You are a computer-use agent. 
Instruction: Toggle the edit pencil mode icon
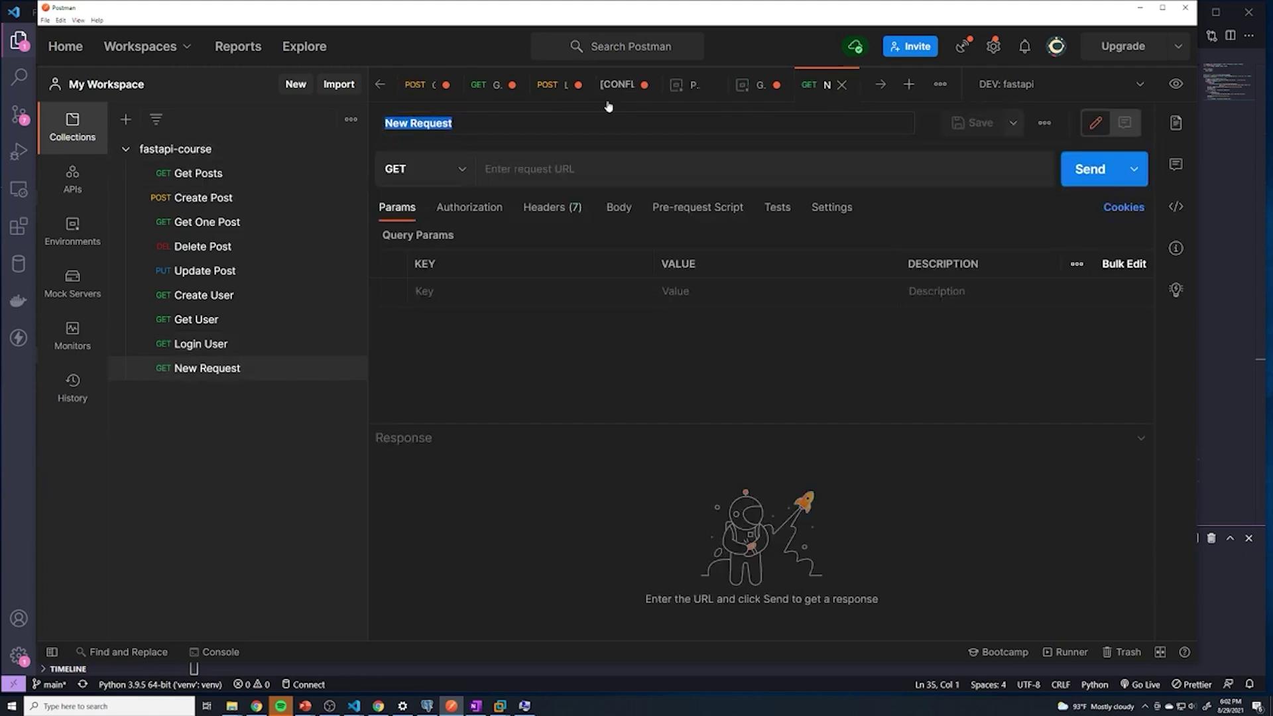pyautogui.click(x=1095, y=123)
